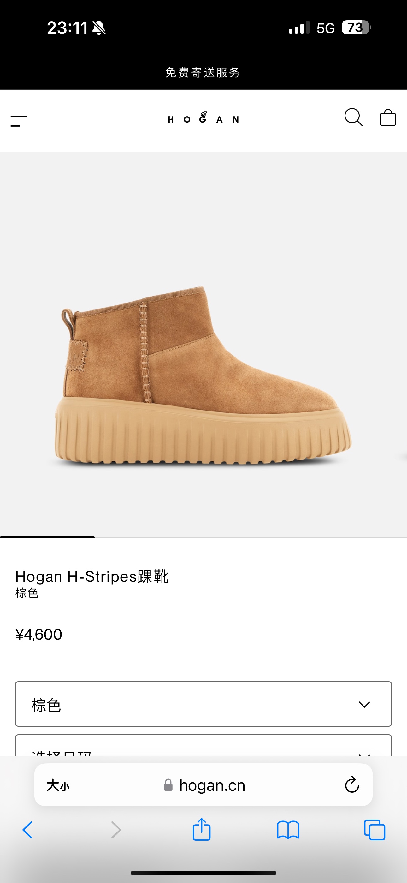Open the size selection dropdown

203,745
